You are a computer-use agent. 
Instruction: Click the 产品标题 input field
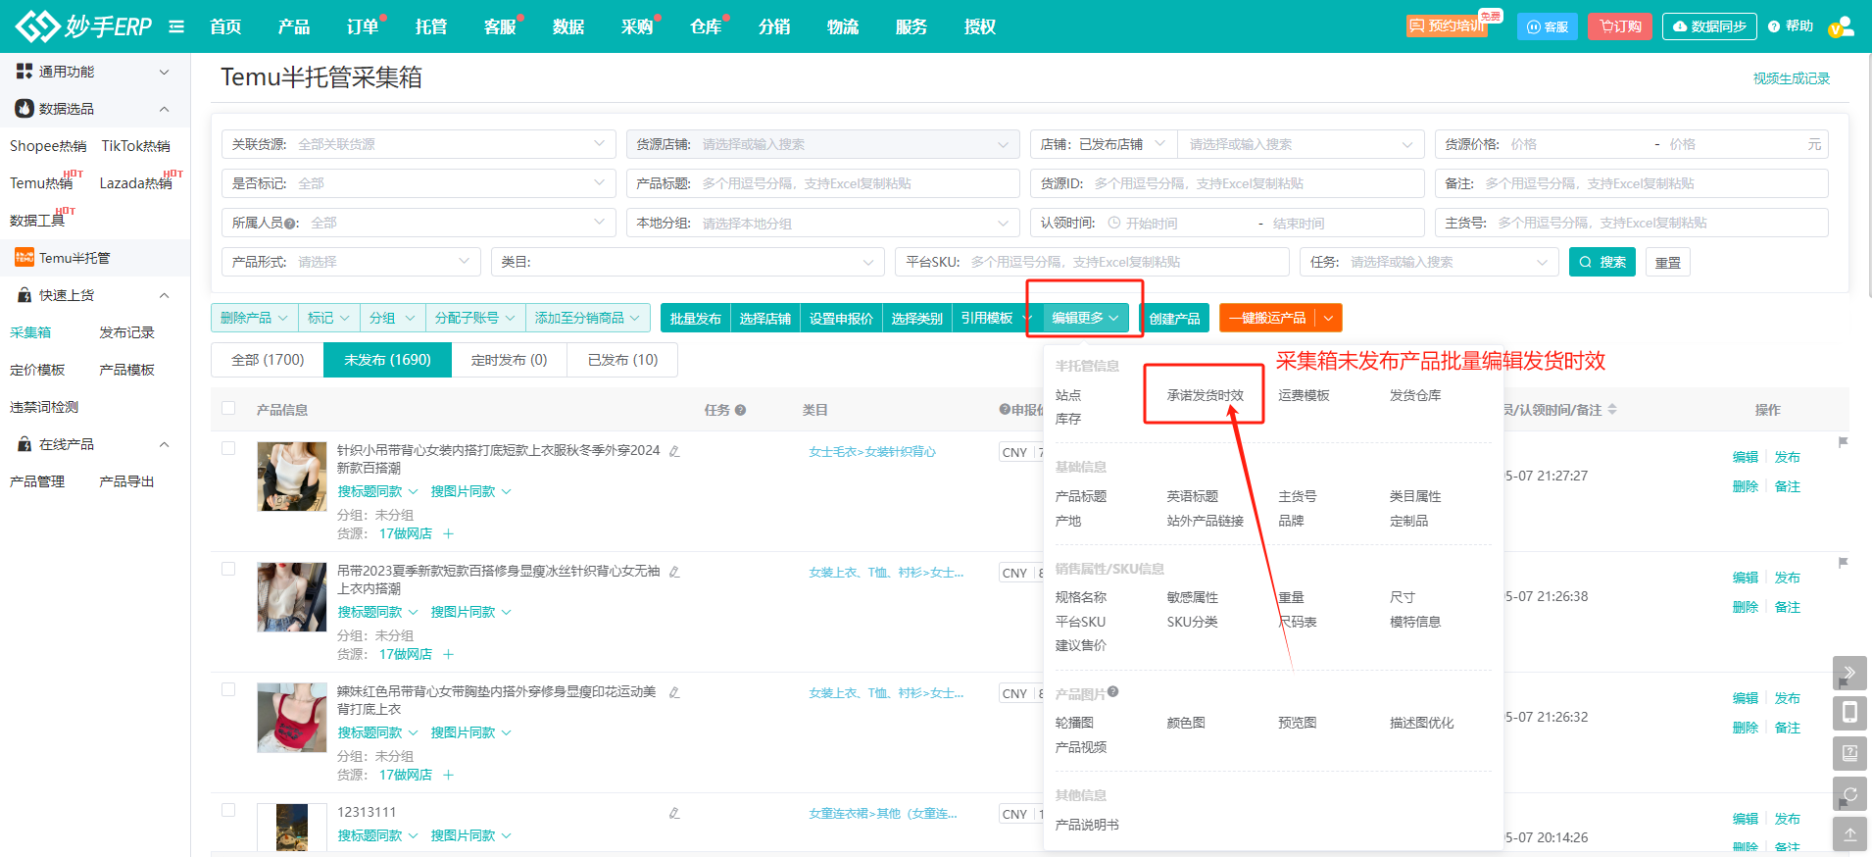822,183
